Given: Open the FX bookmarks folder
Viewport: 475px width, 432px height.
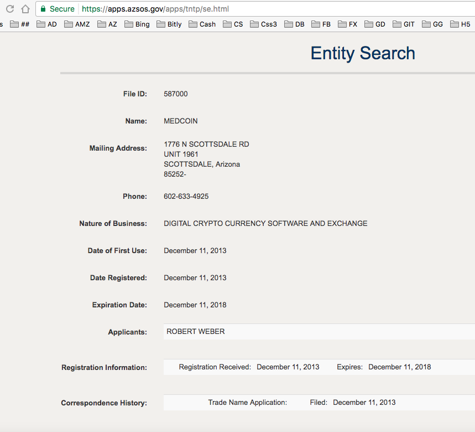Looking at the screenshot, I should coord(348,24).
